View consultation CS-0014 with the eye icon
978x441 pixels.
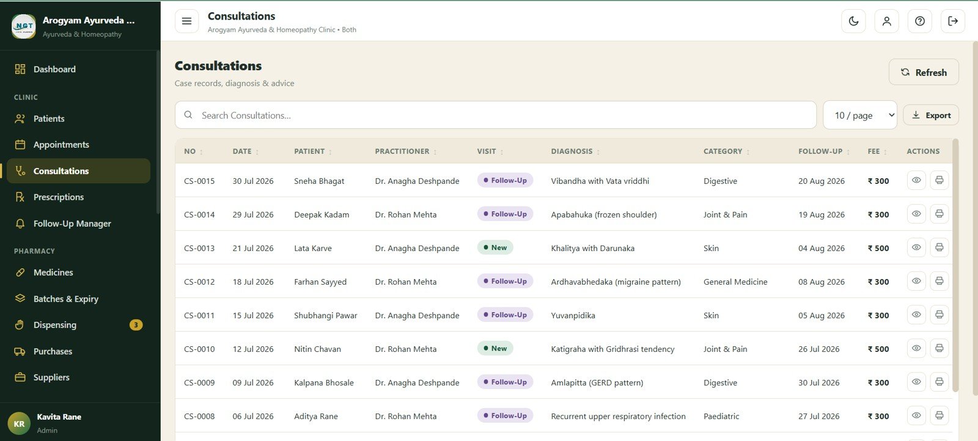916,214
